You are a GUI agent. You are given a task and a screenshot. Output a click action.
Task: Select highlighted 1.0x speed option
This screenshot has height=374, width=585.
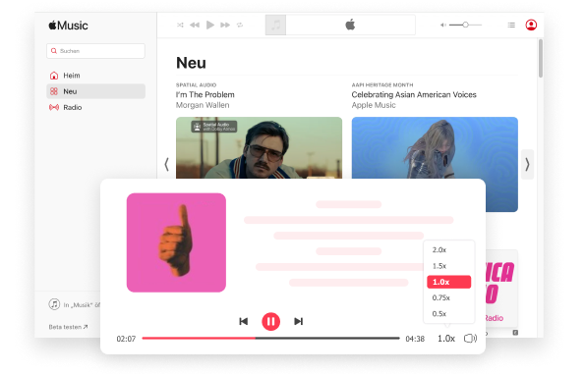[448, 282]
